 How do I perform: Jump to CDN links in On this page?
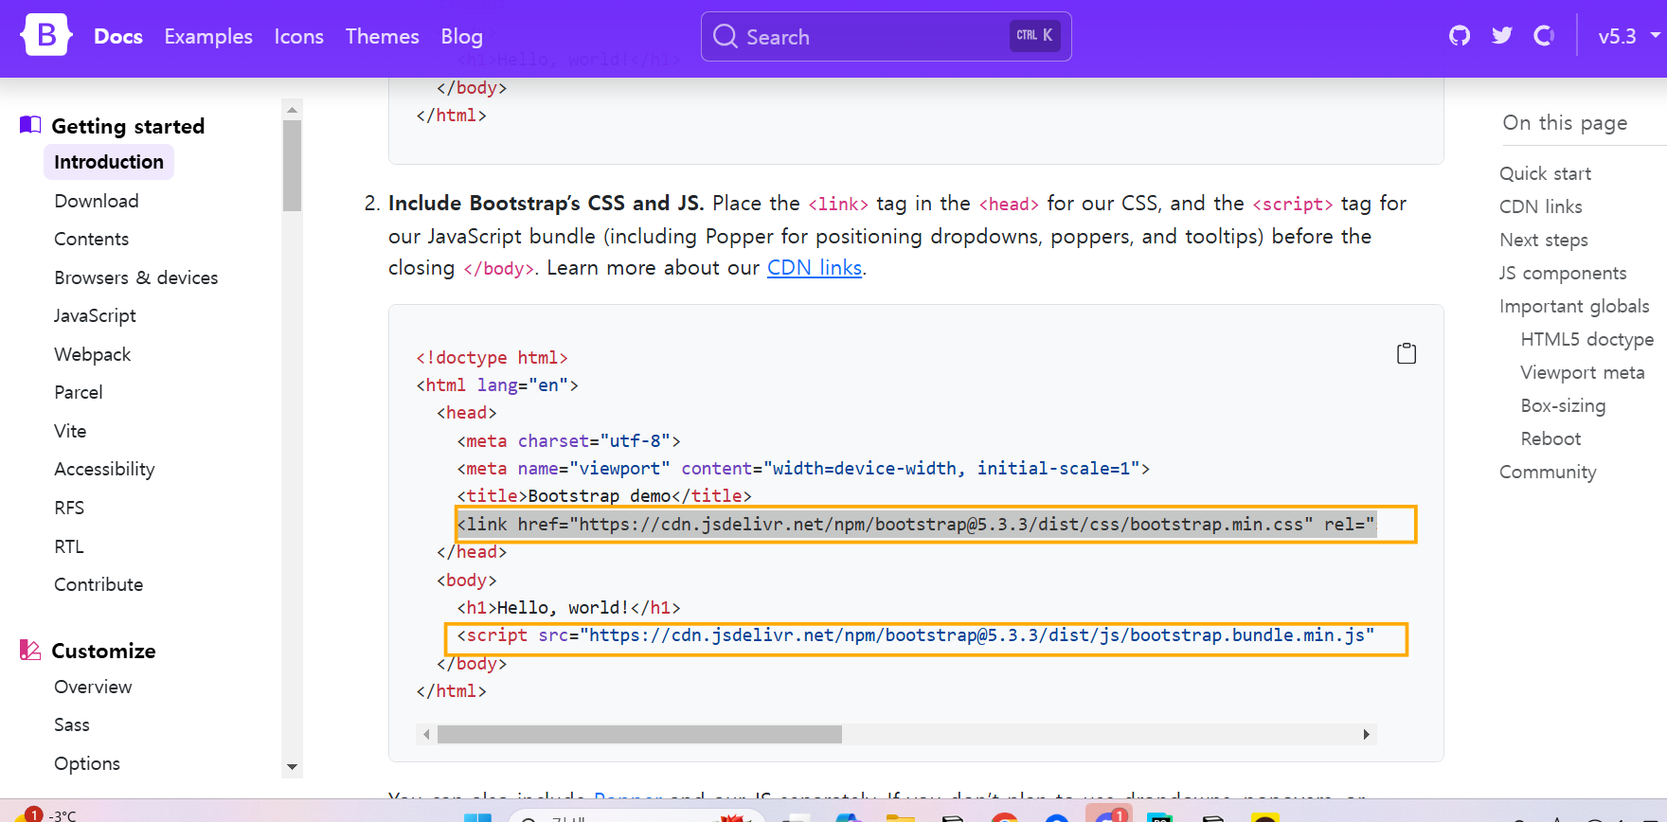click(1541, 206)
